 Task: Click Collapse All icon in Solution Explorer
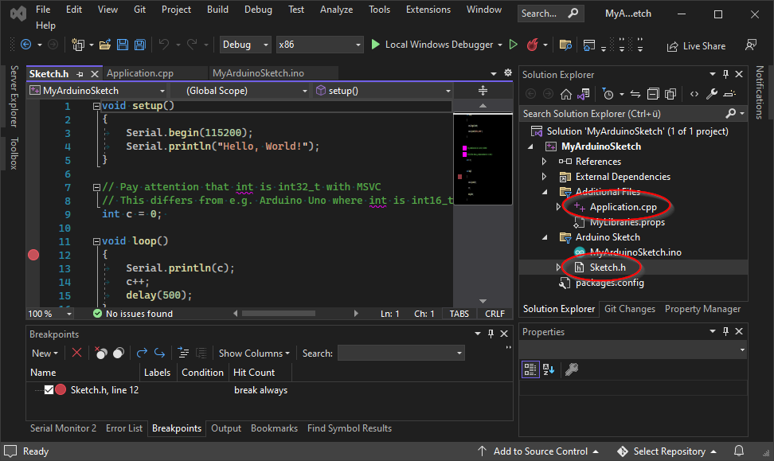[x=653, y=94]
